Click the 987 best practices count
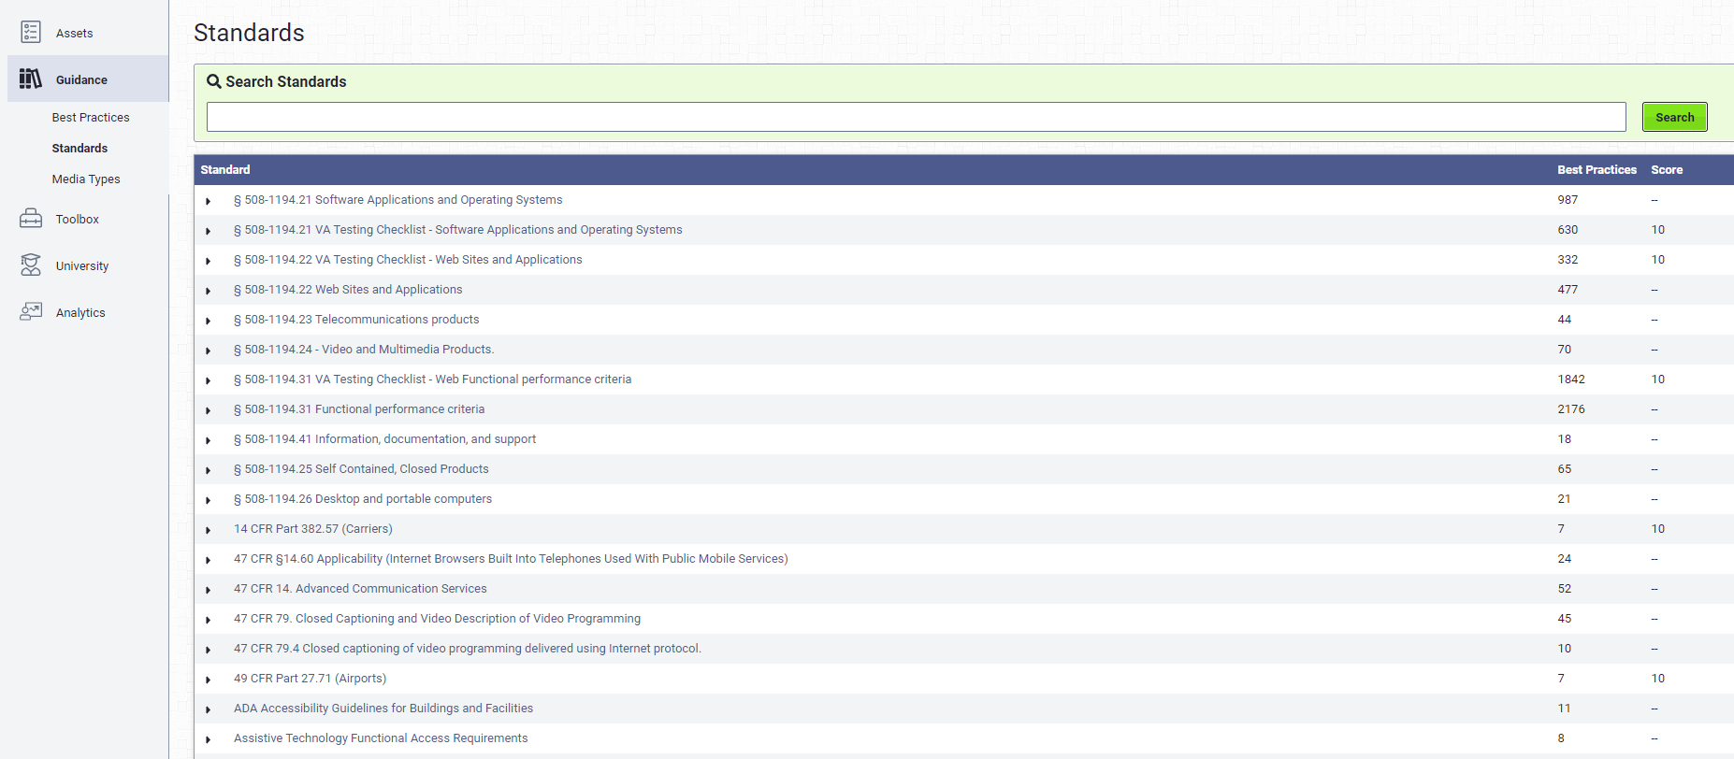The width and height of the screenshot is (1734, 759). pos(1568,200)
